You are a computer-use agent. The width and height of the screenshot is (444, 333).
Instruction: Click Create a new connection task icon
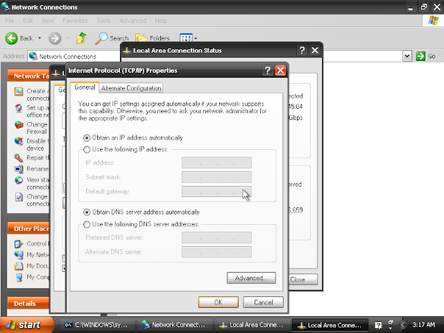[19, 92]
